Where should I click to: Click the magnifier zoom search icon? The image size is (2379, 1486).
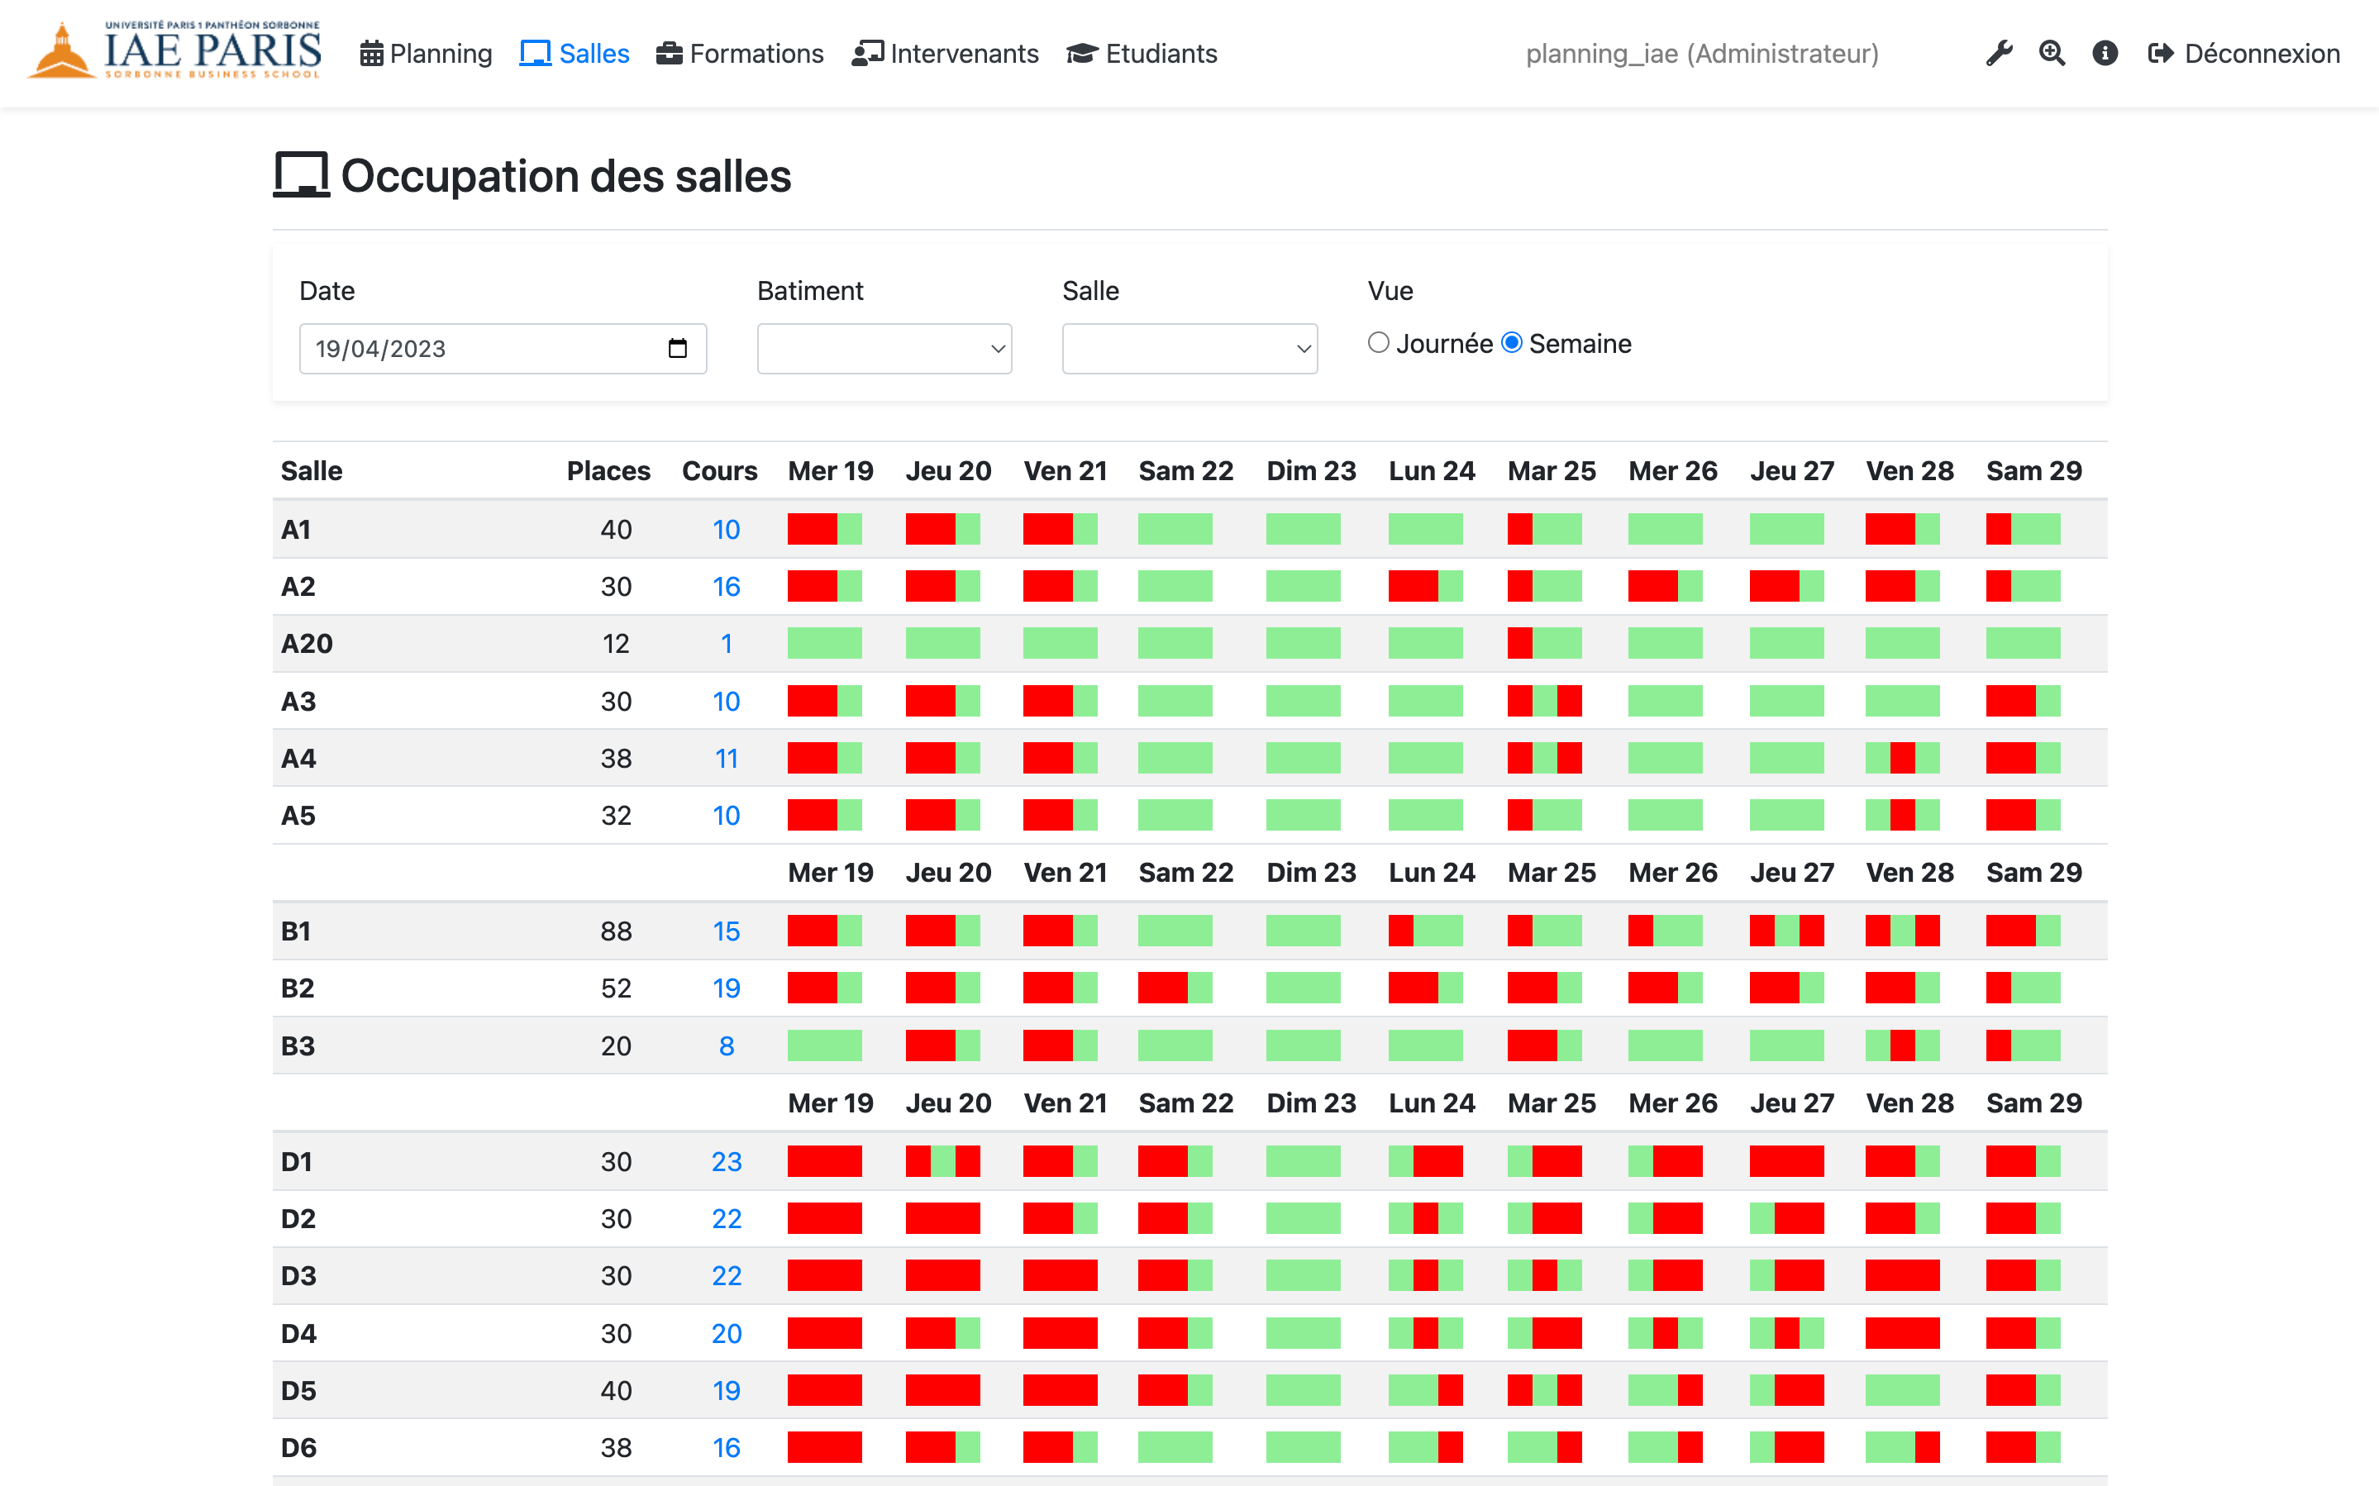coord(2052,53)
